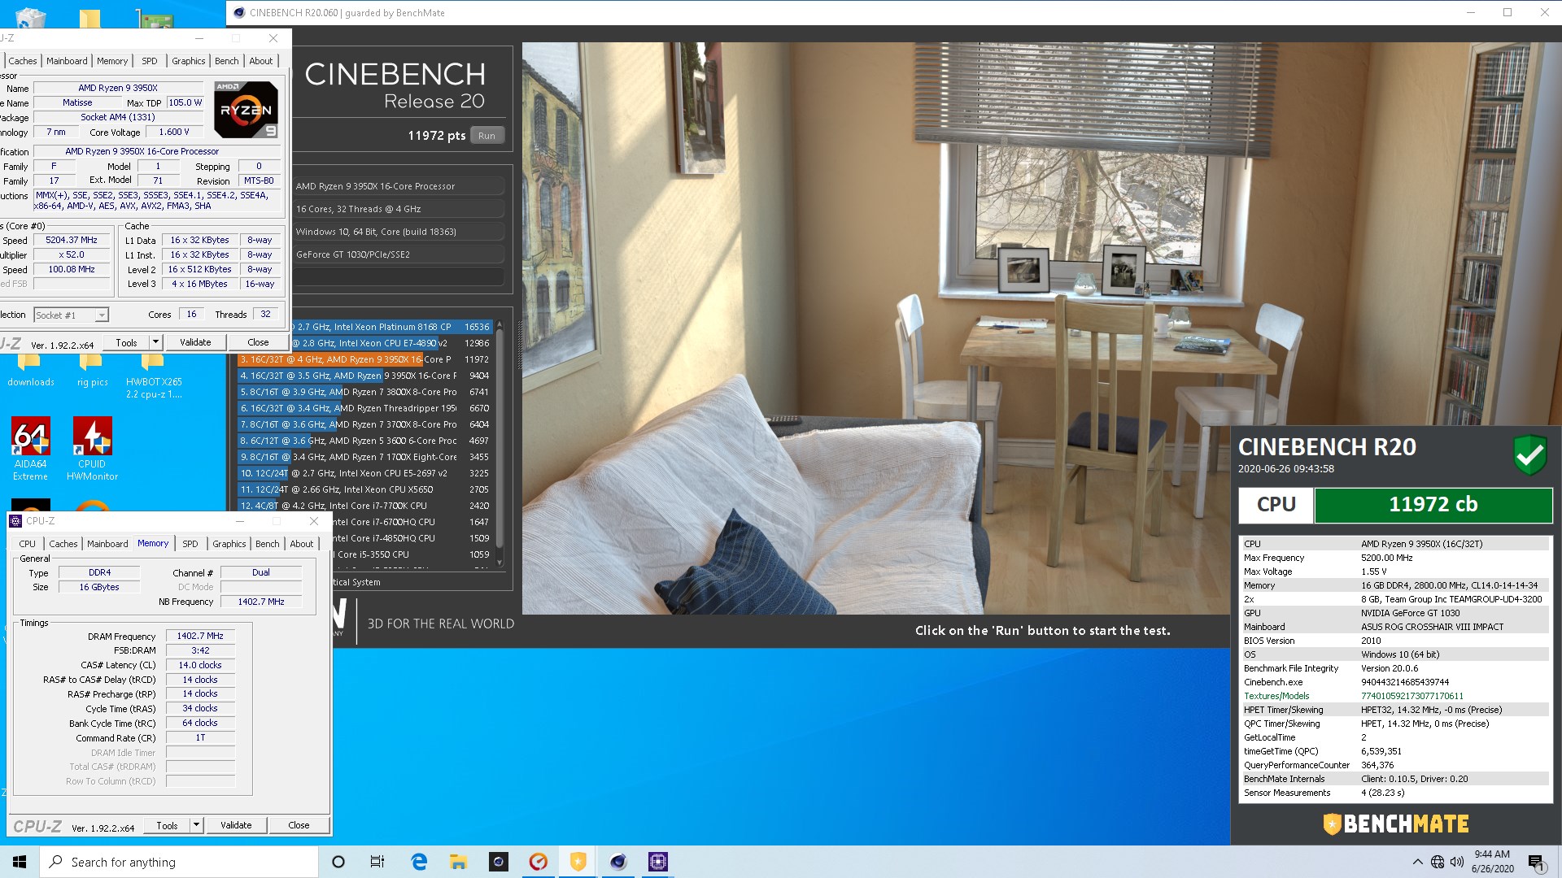
Task: Click Validate in upper CPU-Z window
Action: pos(195,342)
